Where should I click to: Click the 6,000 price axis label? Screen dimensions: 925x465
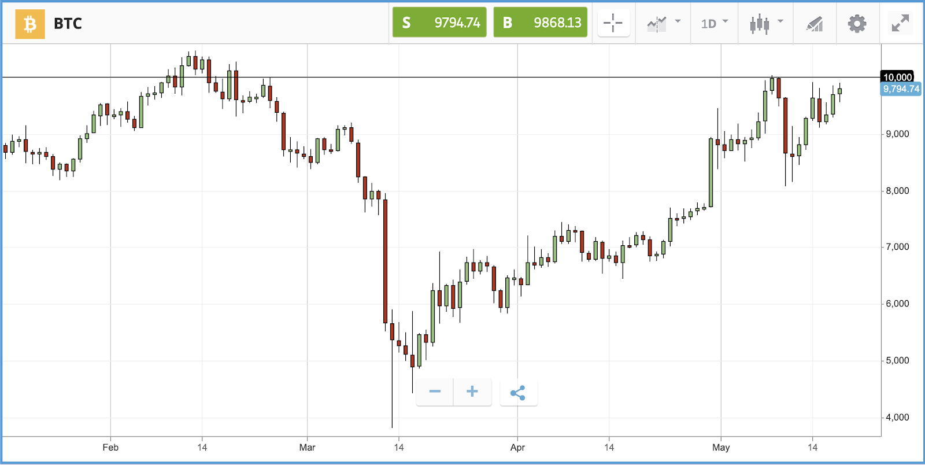pyautogui.click(x=897, y=304)
